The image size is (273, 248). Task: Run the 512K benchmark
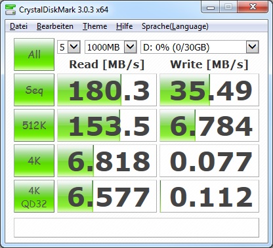click(34, 125)
